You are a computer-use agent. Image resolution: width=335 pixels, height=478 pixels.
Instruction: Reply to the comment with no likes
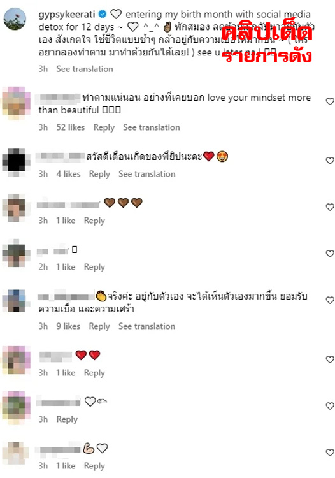pyautogui.click(x=67, y=419)
